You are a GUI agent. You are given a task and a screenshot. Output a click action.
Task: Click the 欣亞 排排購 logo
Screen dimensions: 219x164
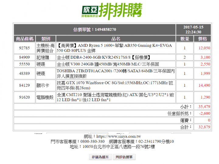click(x=112, y=11)
